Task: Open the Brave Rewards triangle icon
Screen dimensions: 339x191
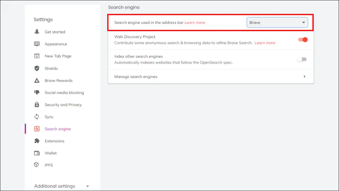Action: pos(37,80)
